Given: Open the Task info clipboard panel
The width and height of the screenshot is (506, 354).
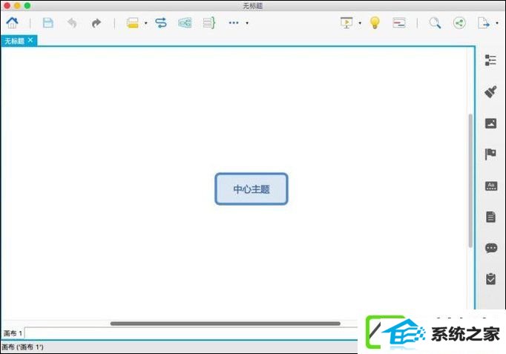Looking at the screenshot, I should point(491,279).
